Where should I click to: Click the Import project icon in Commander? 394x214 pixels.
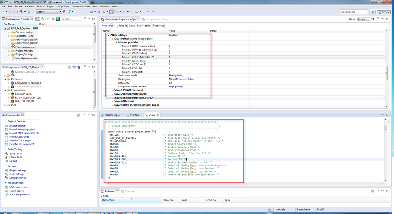(x=7, y=126)
